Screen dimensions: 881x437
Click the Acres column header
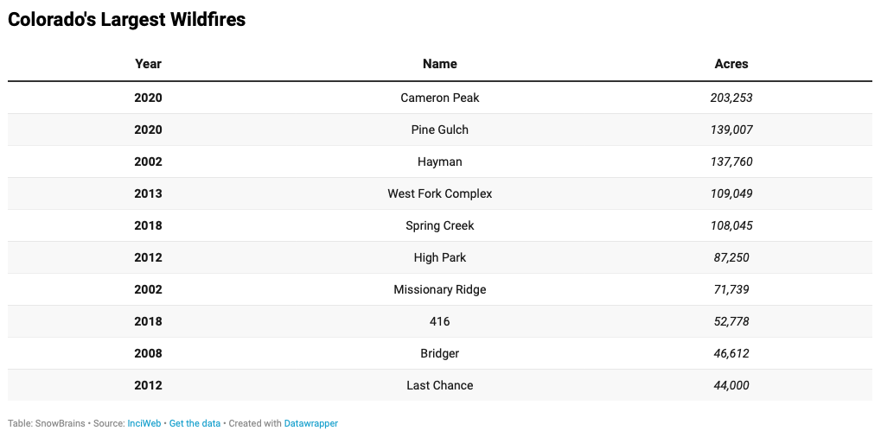coord(731,64)
